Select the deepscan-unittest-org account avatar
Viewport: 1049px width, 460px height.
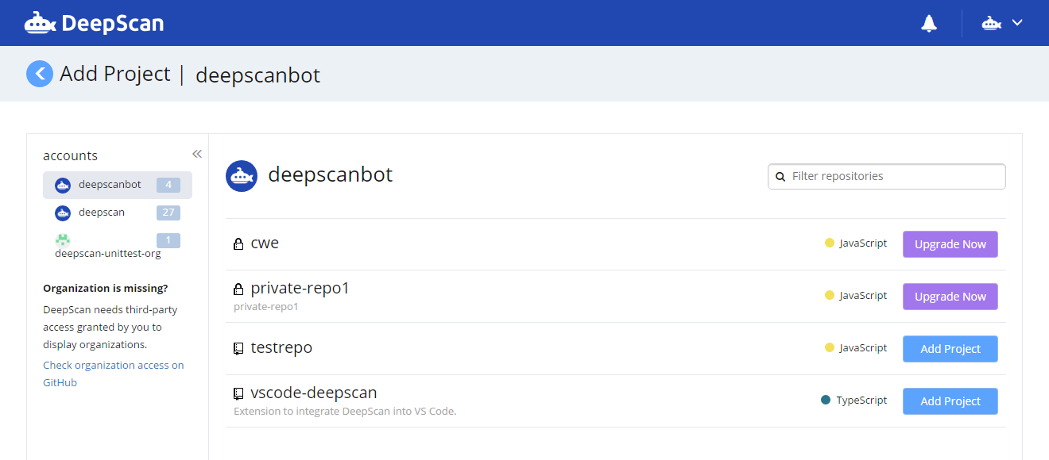click(x=63, y=239)
